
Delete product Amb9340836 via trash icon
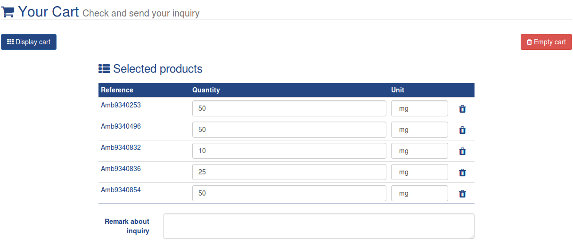tap(462, 172)
